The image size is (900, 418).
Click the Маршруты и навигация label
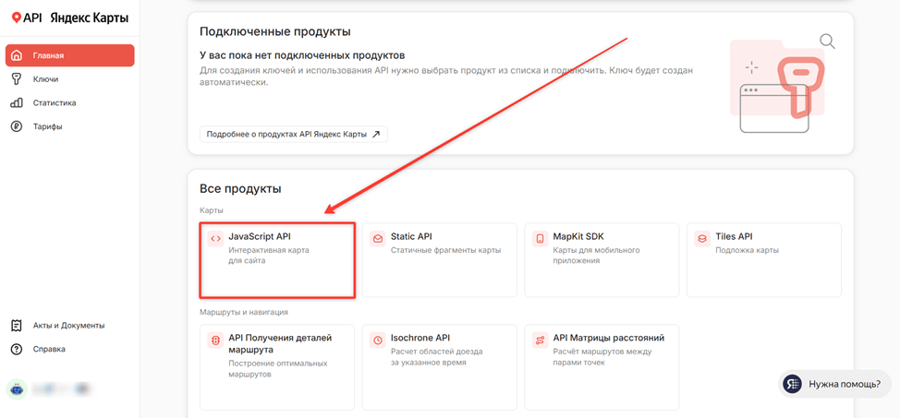click(244, 313)
